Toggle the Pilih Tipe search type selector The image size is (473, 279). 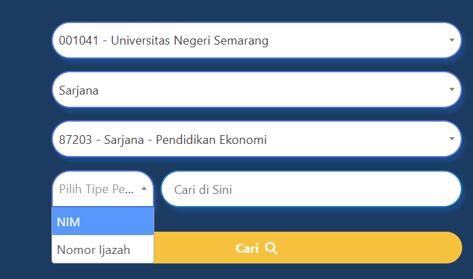103,189
